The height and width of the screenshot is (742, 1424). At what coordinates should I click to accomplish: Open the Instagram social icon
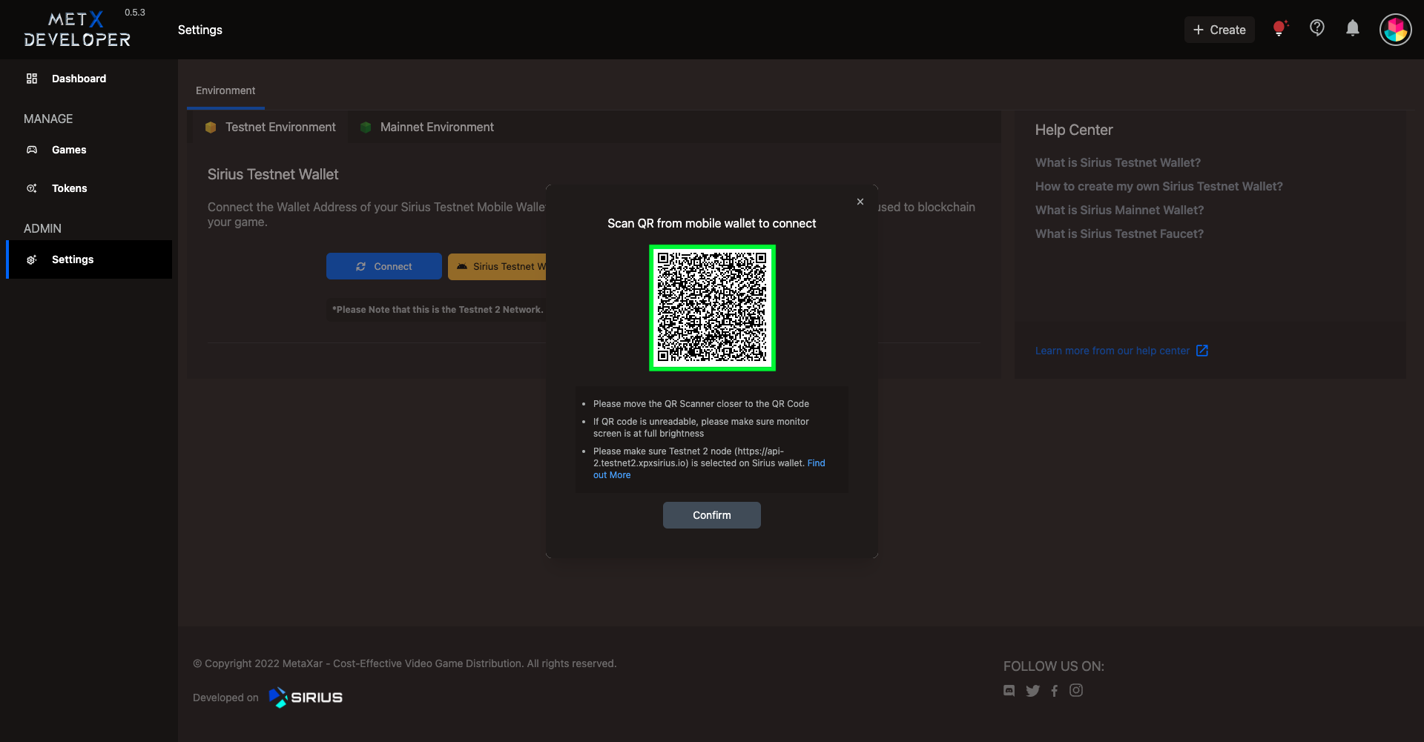(1076, 690)
